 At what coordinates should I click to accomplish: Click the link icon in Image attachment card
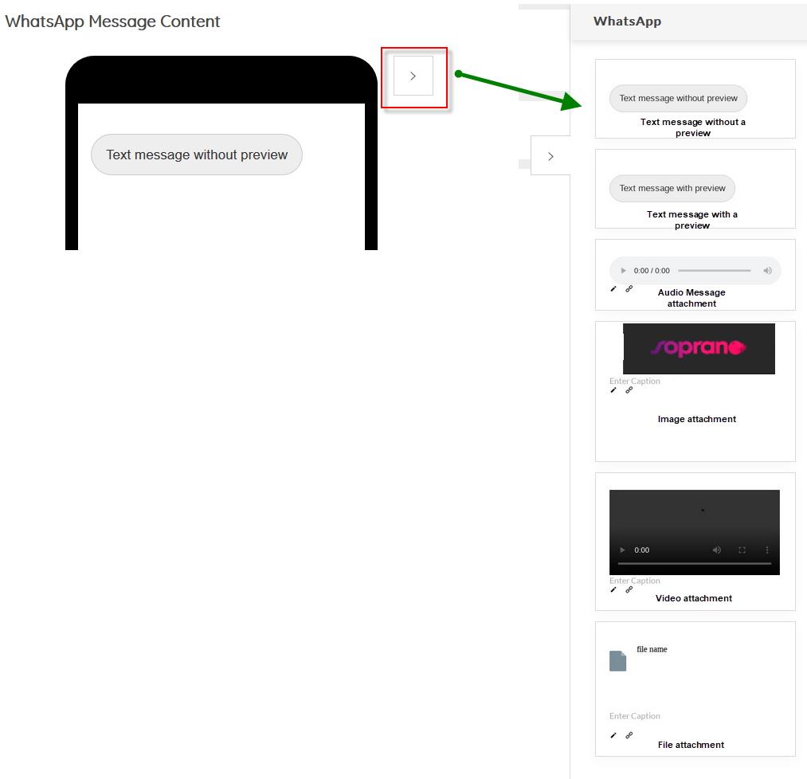tap(629, 390)
